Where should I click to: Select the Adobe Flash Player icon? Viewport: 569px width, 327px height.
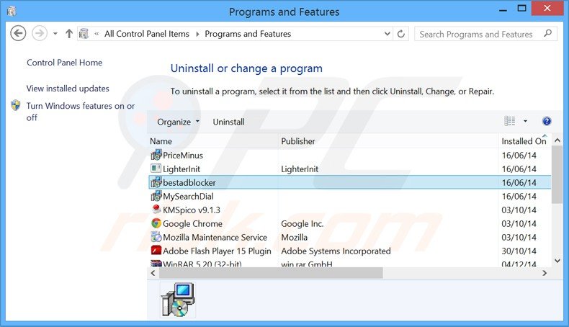tap(156, 251)
